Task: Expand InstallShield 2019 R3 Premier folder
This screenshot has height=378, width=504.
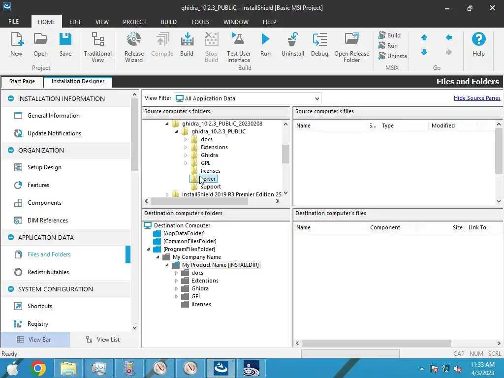Action: 167,194
